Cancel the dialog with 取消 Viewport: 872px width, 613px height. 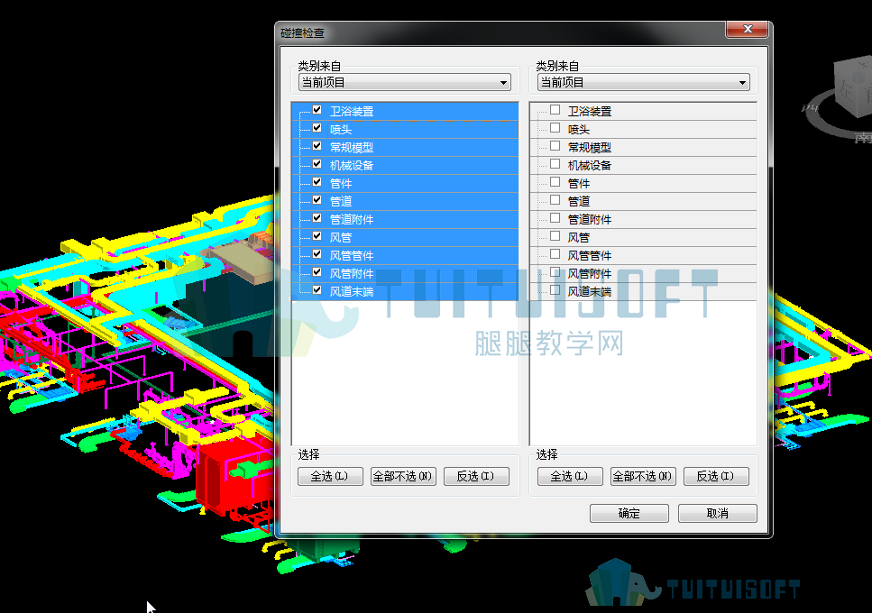point(718,513)
